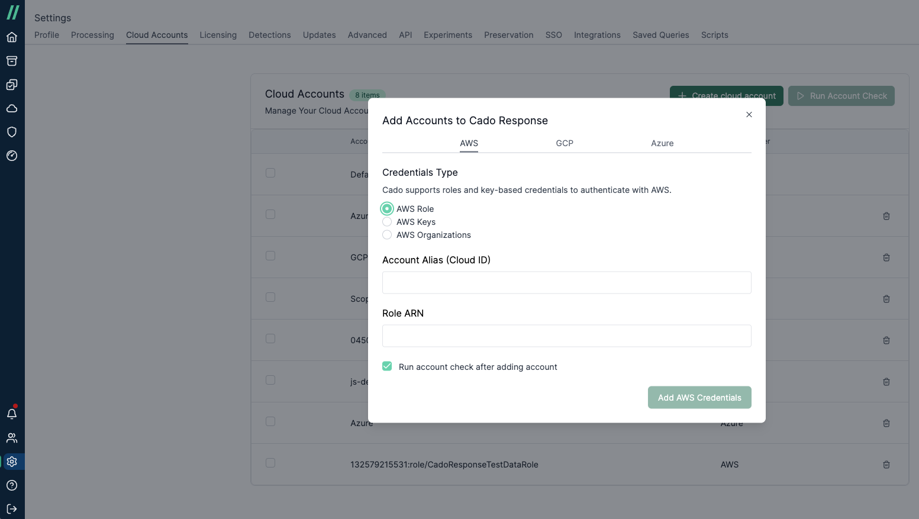The width and height of the screenshot is (919, 519).
Task: Focus the Account Alias (Cloud ID) field
Action: click(567, 283)
